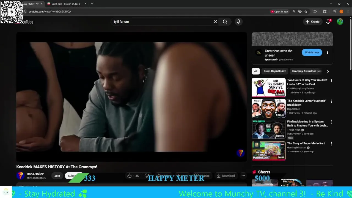This screenshot has height=198, width=352.
Task: Like the video with thumbs up 1.4K
Action: [x=133, y=176]
